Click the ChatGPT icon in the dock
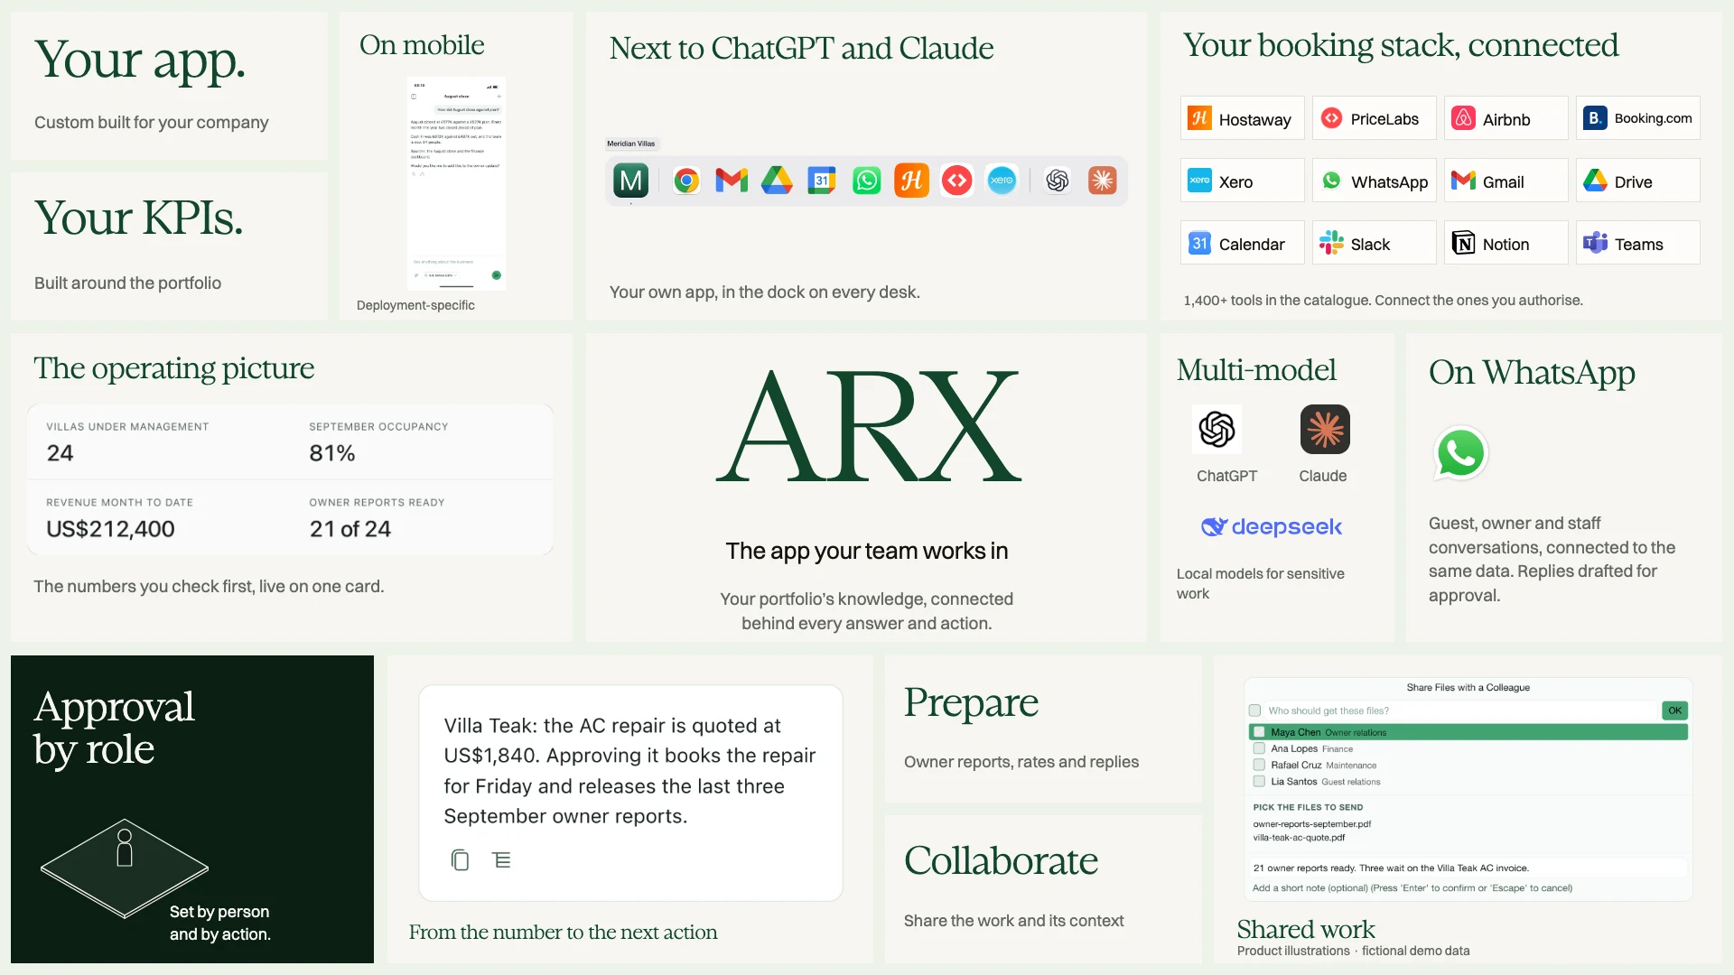This screenshot has height=975, width=1734. point(1058,181)
